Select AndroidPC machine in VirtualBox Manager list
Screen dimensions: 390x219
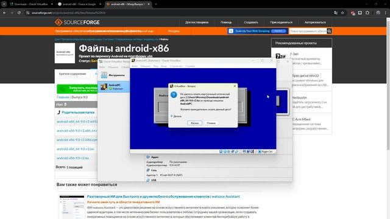(114, 86)
